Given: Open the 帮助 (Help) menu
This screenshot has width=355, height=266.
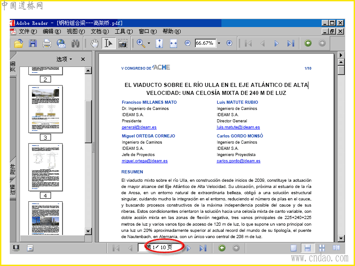Looking at the screenshot, I should [171, 31].
